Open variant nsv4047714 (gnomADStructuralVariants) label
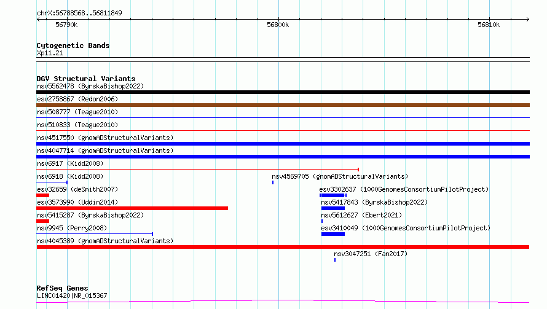 105,151
